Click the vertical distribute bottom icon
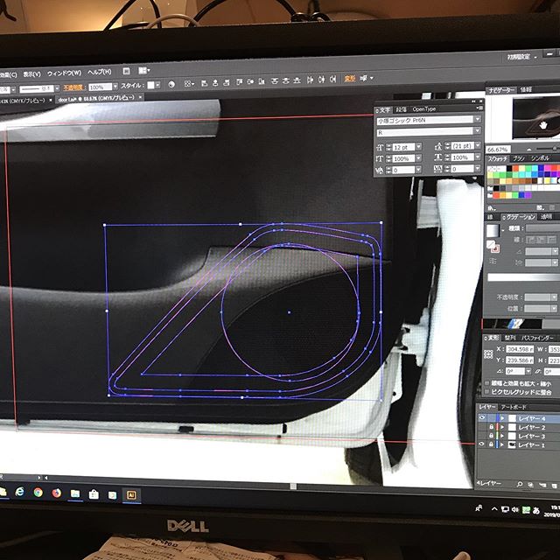The width and height of the screenshot is (560, 560). [297, 80]
